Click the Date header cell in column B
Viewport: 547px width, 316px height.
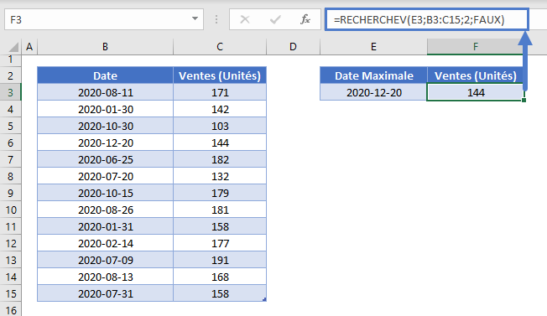pos(105,75)
